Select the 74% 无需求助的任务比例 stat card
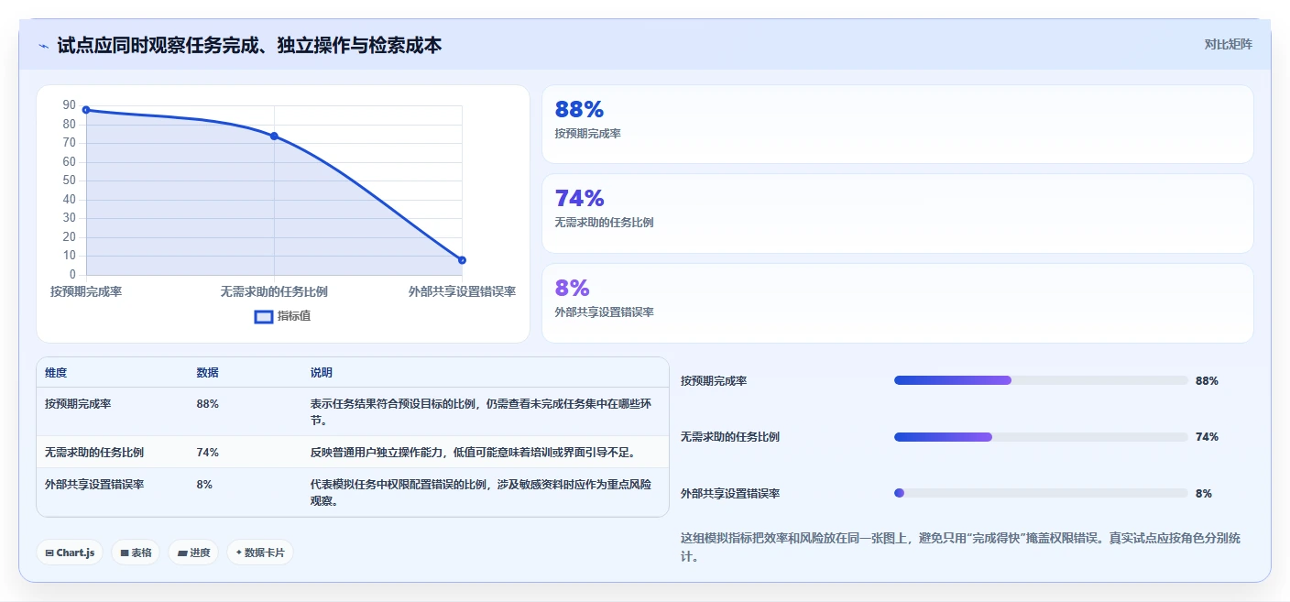This screenshot has width=1290, height=602. (x=897, y=213)
